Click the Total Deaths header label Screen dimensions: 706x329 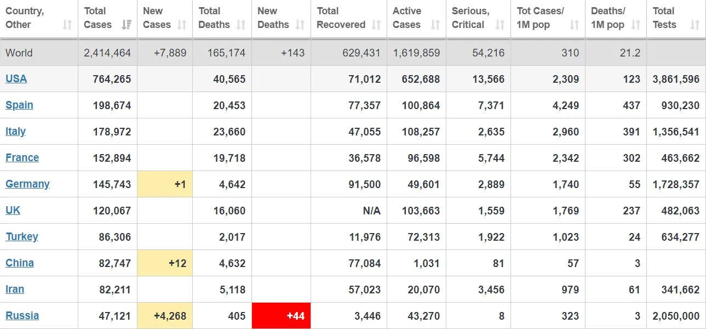point(214,18)
